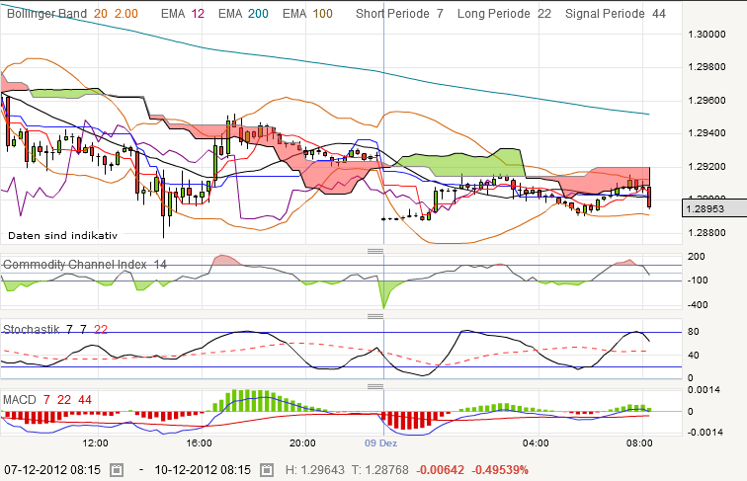
Task: Click the change value -0.00642
Action: coord(441,470)
